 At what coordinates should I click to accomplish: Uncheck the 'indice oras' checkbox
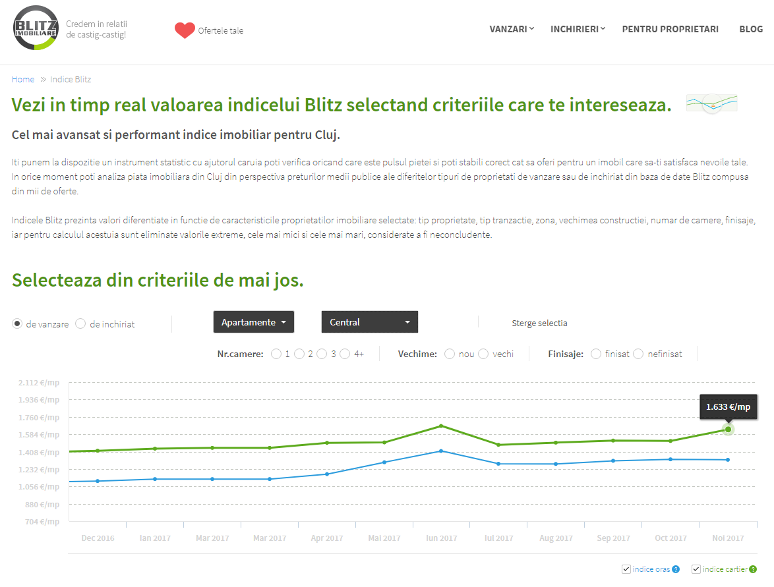pos(626,569)
